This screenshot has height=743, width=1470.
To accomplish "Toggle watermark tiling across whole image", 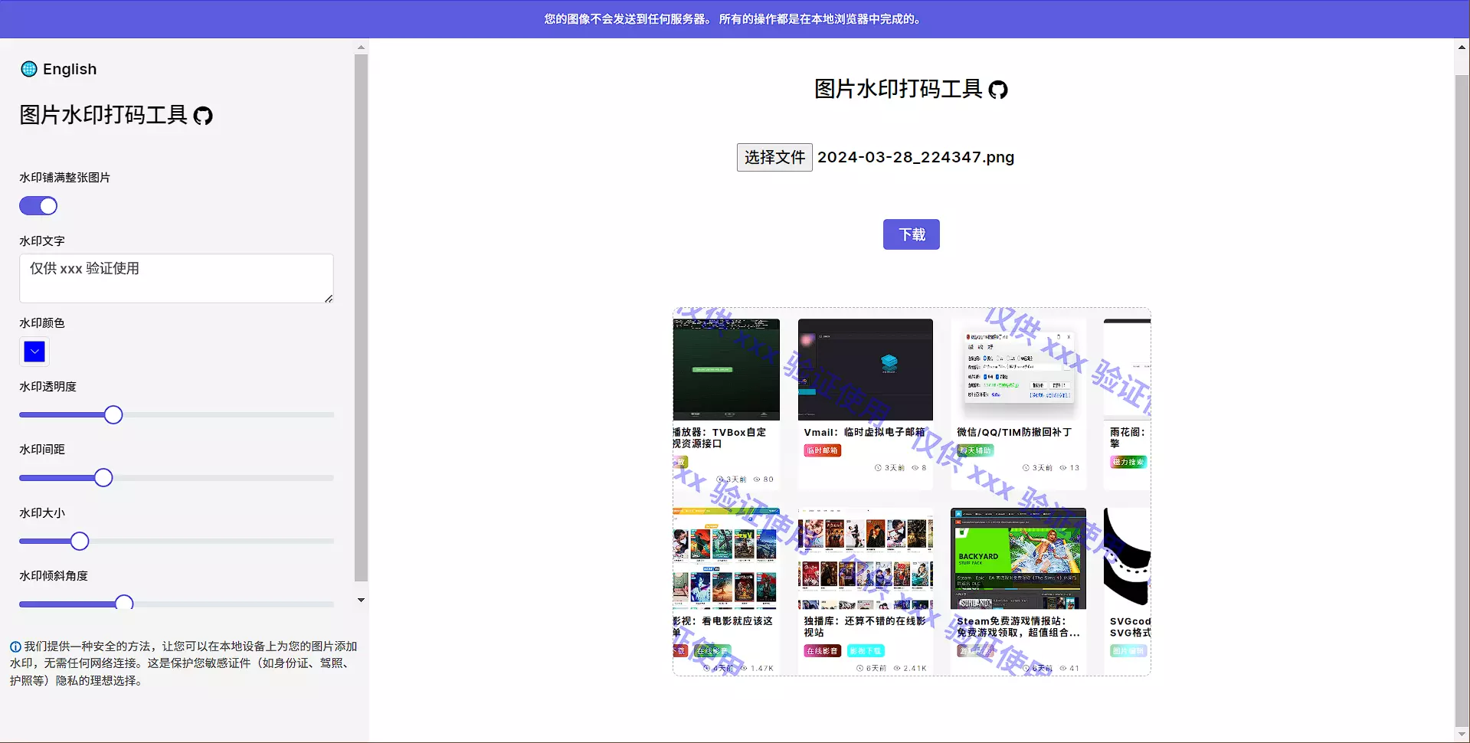I will tap(38, 206).
